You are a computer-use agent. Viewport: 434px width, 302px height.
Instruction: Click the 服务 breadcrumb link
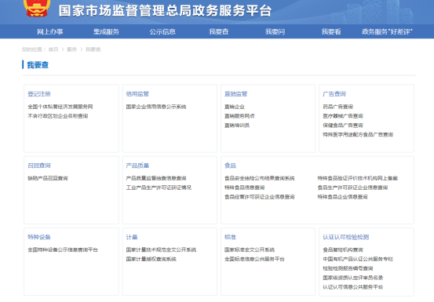coord(71,49)
